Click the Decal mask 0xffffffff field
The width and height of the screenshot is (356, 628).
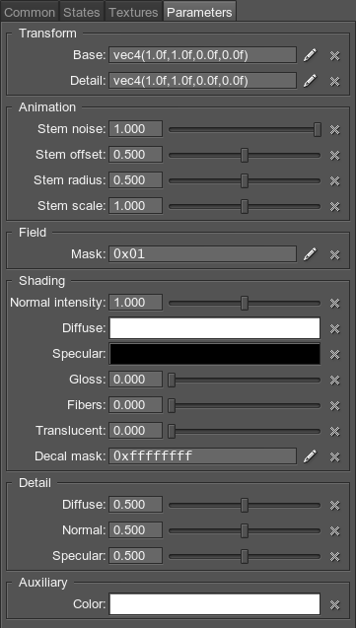[202, 456]
